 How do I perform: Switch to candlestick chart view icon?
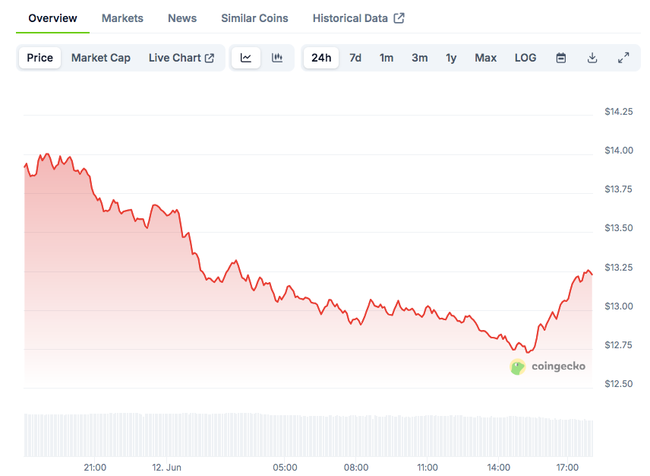[x=277, y=58]
